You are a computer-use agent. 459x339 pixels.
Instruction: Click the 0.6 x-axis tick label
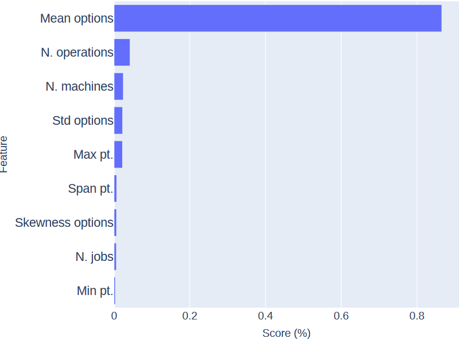click(341, 316)
